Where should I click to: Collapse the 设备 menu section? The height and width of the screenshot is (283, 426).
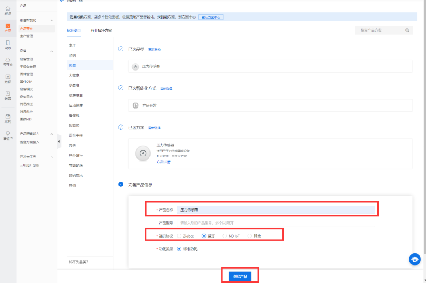[x=52, y=51]
